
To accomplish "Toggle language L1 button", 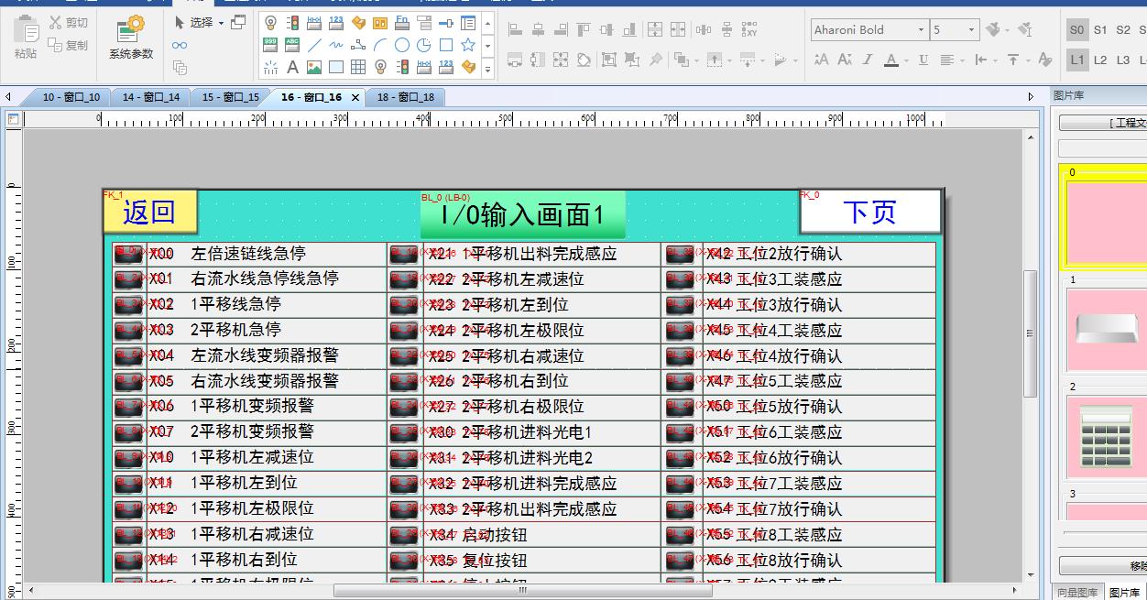I will 1077,60.
